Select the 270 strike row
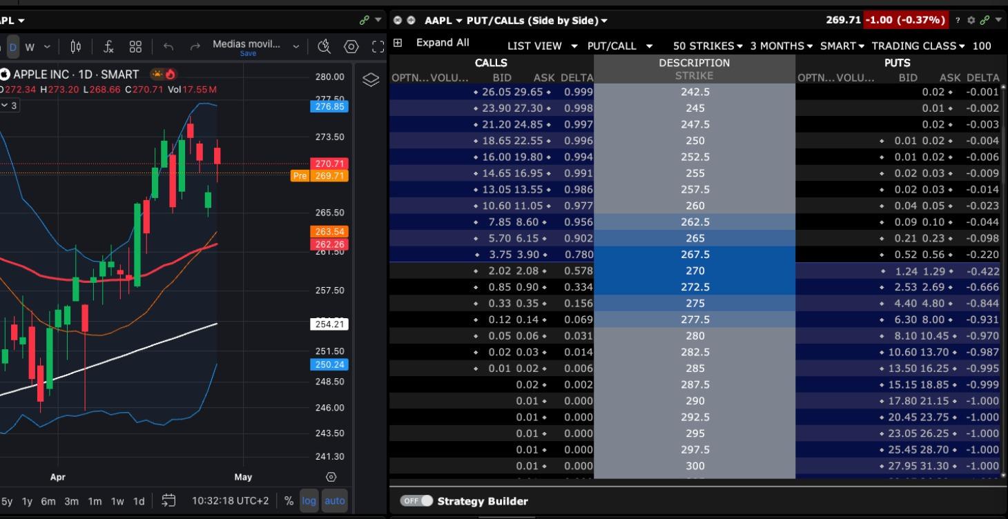The width and height of the screenshot is (1008, 519). coord(695,271)
